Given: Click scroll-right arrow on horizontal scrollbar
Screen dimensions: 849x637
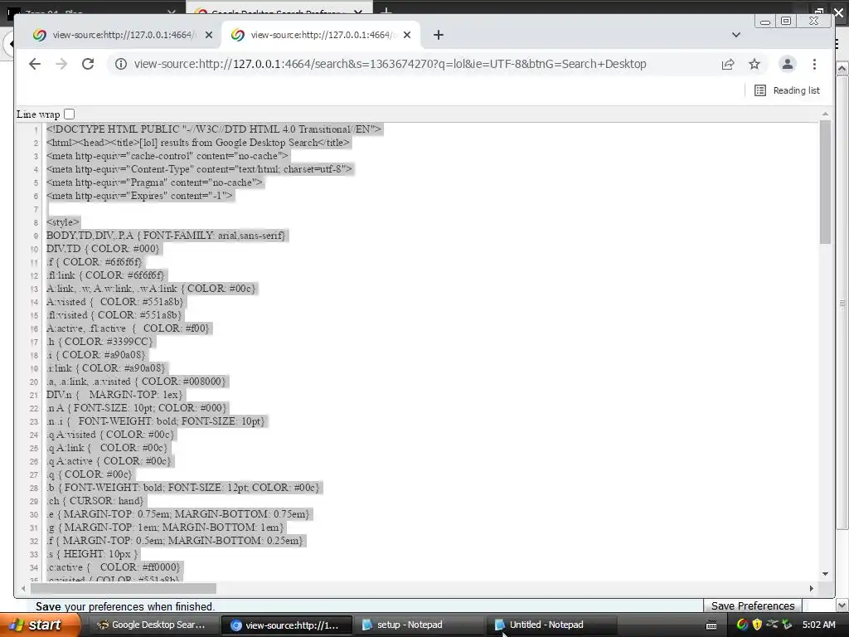Looking at the screenshot, I should [x=811, y=588].
